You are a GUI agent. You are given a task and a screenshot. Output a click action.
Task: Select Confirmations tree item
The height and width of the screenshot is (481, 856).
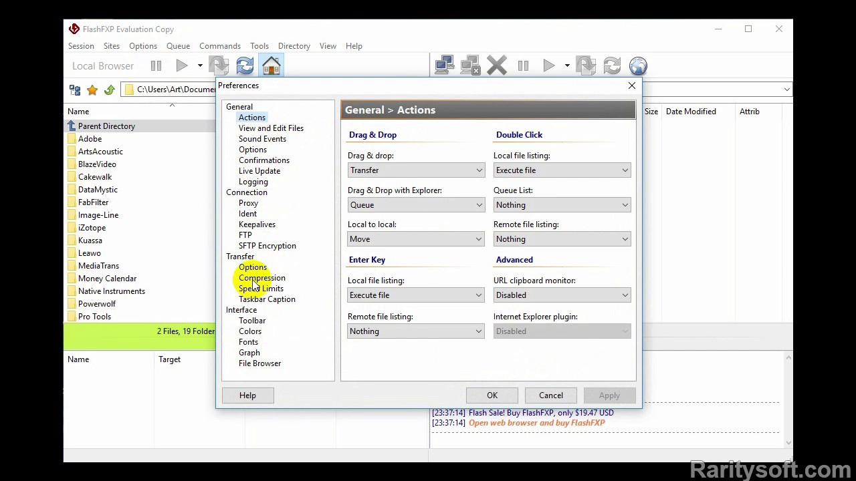click(264, 160)
